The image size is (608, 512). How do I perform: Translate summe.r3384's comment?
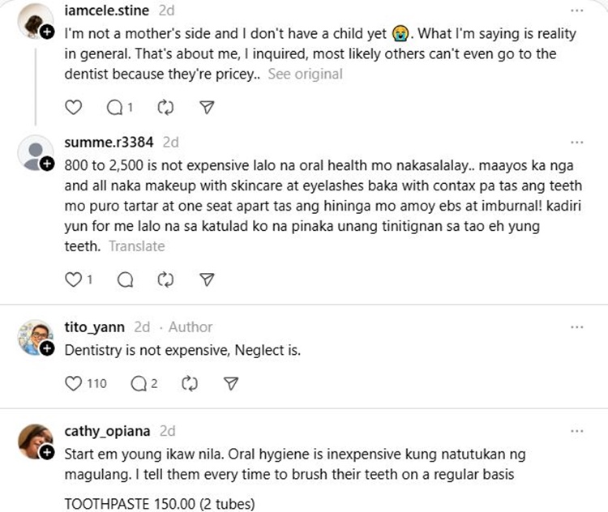(136, 246)
